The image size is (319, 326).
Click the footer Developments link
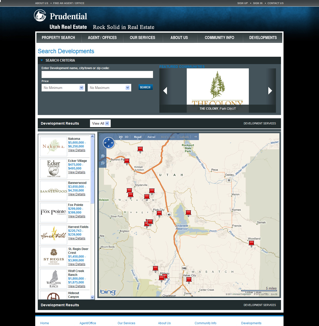(x=251, y=323)
